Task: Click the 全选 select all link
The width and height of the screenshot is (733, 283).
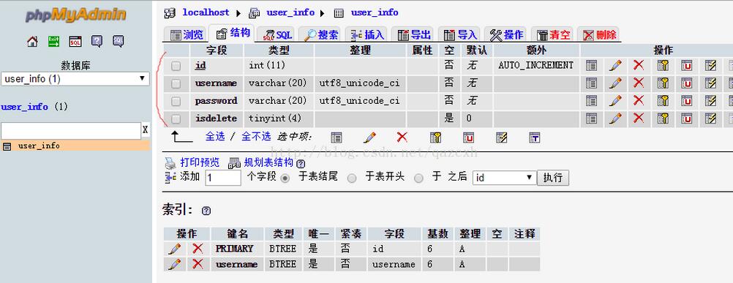Action: (x=215, y=136)
